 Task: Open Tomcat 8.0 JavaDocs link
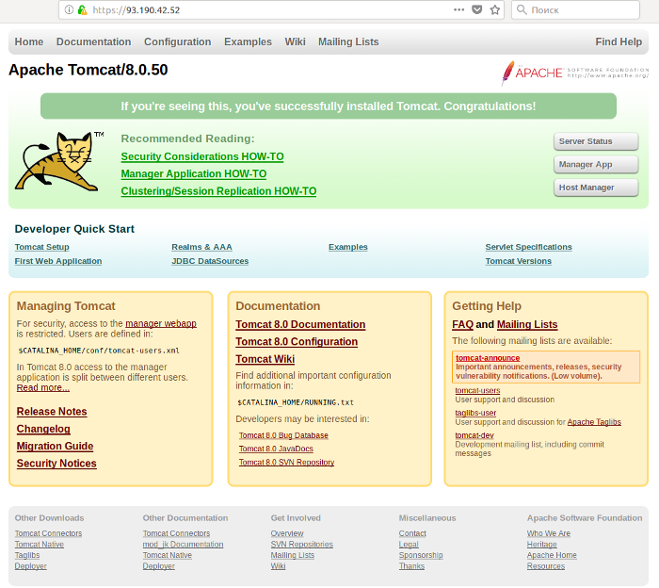(x=276, y=449)
